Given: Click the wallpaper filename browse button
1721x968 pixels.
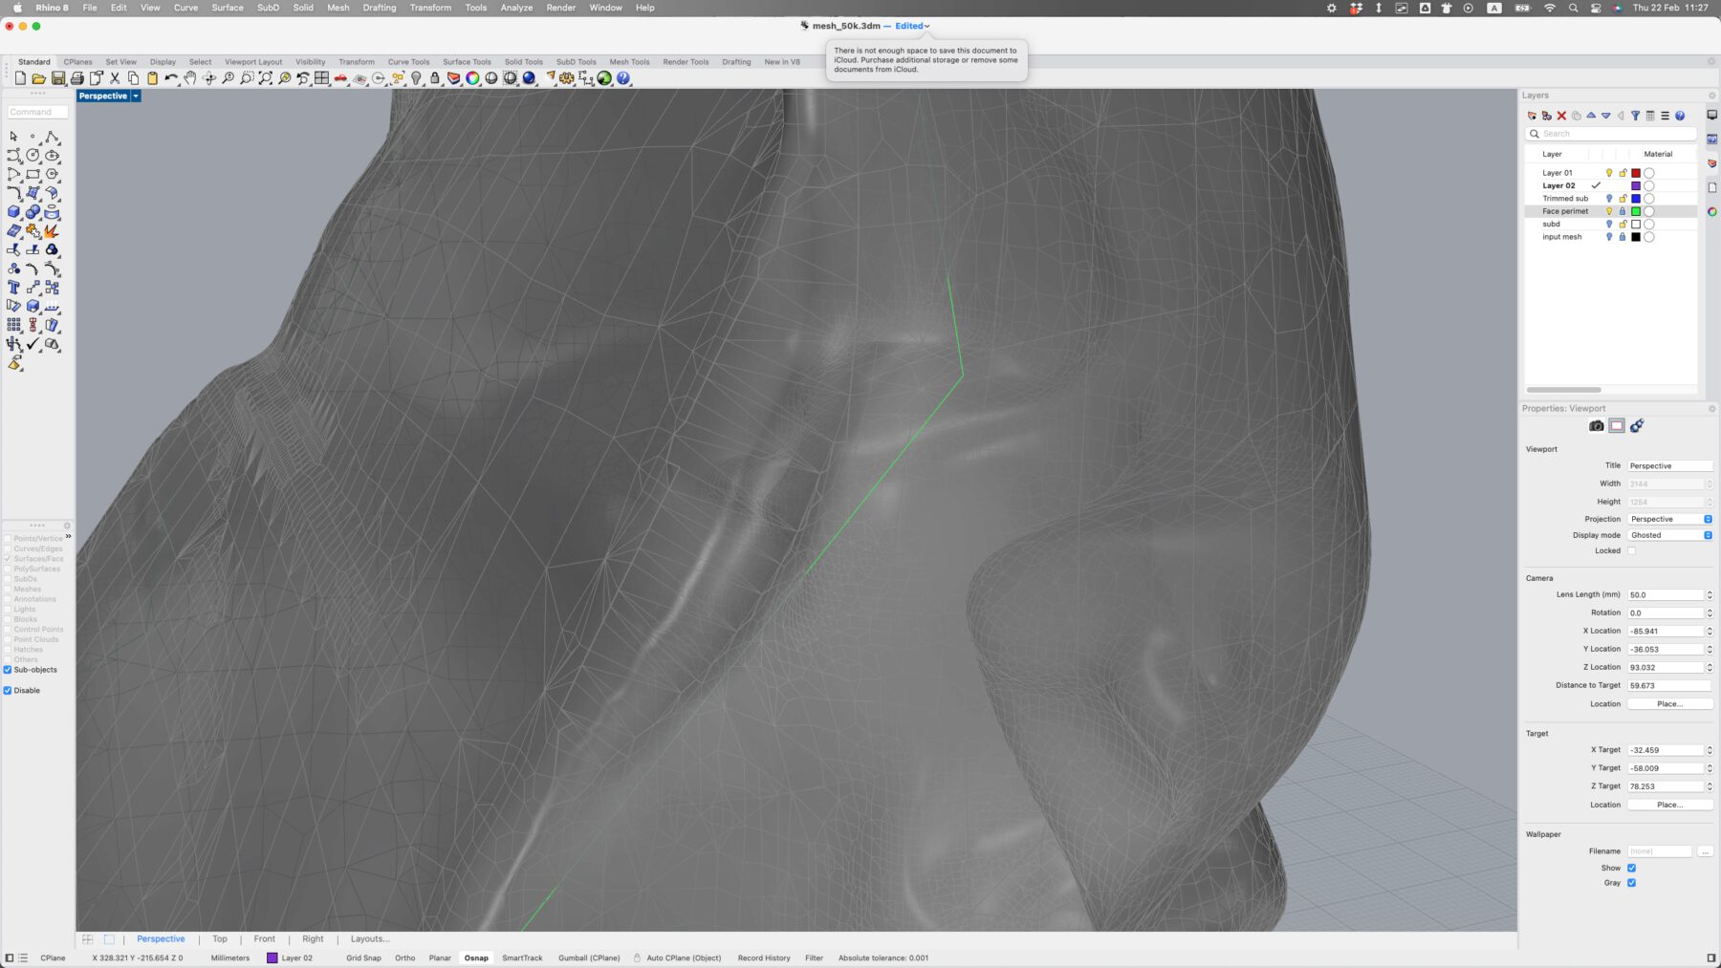Looking at the screenshot, I should click(1705, 851).
